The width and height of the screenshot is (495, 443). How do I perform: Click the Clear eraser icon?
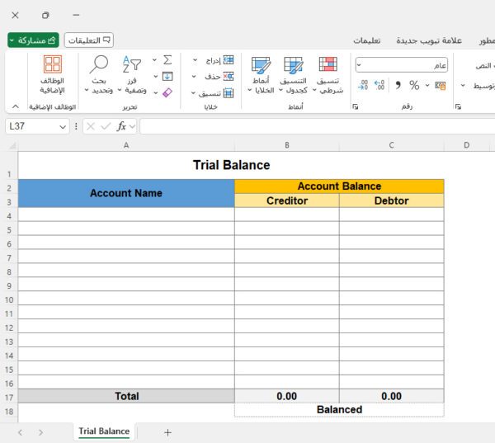point(167,92)
